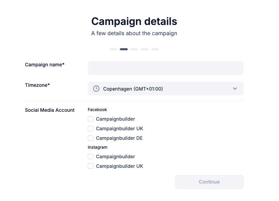Click the clock icon in Timezone field
The height and width of the screenshot is (201, 279).
(96, 89)
